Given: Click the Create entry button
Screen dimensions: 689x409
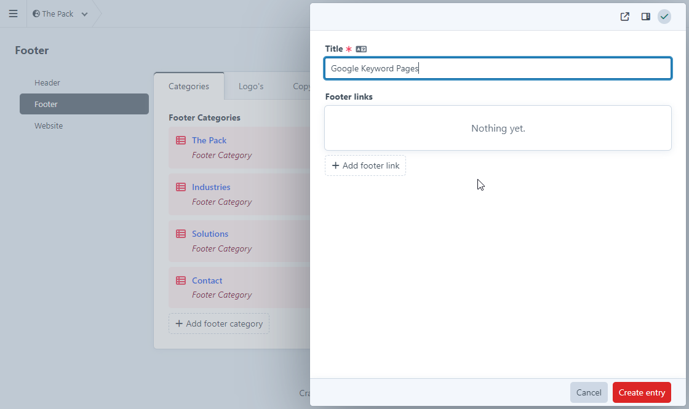Looking at the screenshot, I should pos(642,392).
